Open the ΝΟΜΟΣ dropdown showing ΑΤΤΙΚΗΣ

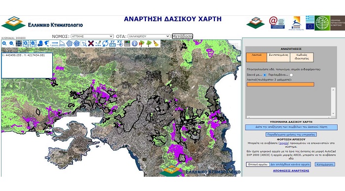click(x=92, y=37)
